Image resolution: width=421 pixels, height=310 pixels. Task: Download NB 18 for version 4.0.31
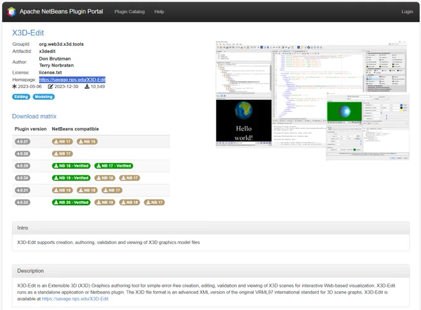(87, 190)
